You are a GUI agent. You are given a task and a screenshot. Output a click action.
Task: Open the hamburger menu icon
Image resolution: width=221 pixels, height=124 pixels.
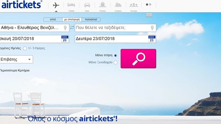(149, 15)
